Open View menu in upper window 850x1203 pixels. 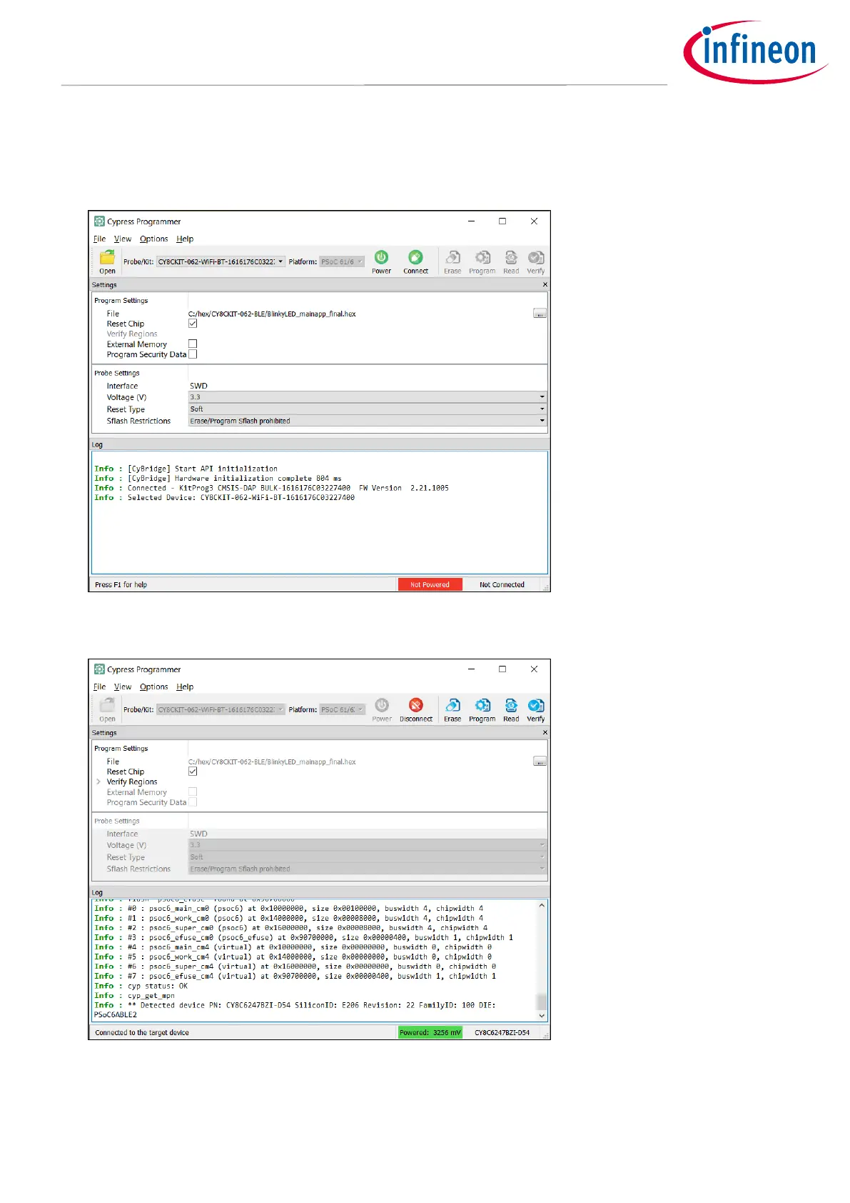click(x=123, y=239)
